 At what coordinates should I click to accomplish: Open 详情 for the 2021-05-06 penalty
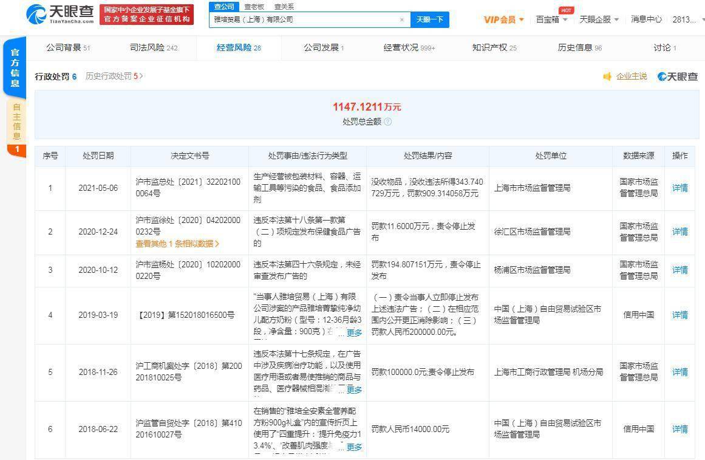coord(680,188)
